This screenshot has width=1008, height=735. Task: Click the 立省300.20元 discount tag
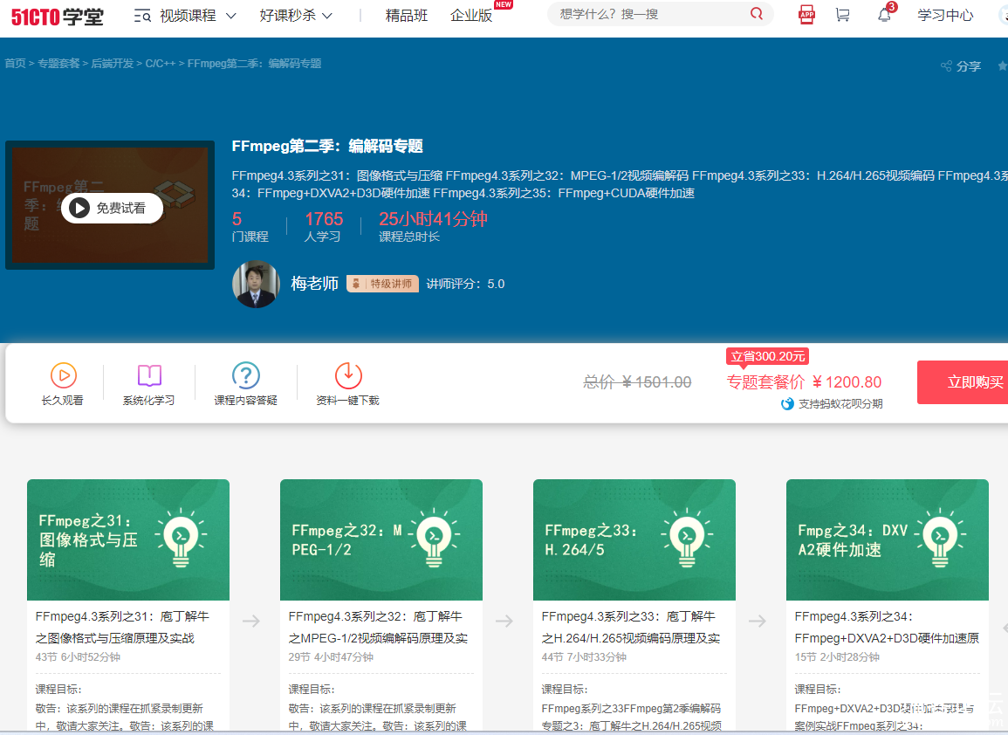point(768,356)
